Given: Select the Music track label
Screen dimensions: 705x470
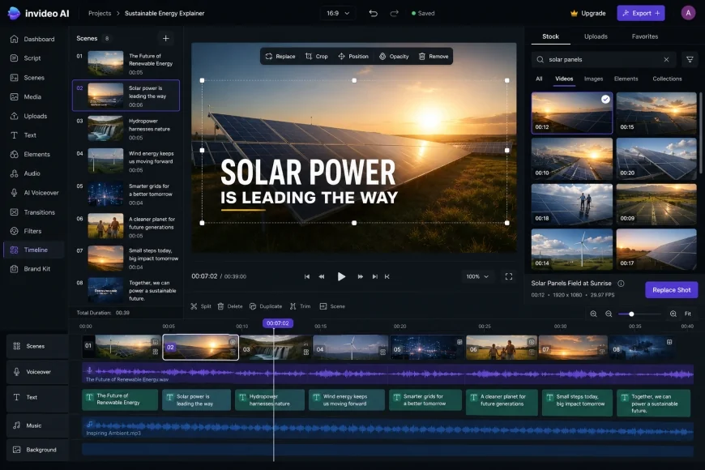Looking at the screenshot, I should point(37,425).
